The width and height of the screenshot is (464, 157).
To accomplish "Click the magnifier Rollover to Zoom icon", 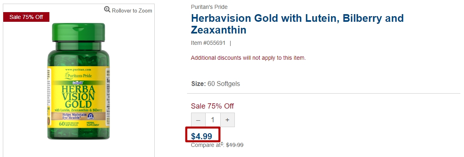I will (x=107, y=9).
